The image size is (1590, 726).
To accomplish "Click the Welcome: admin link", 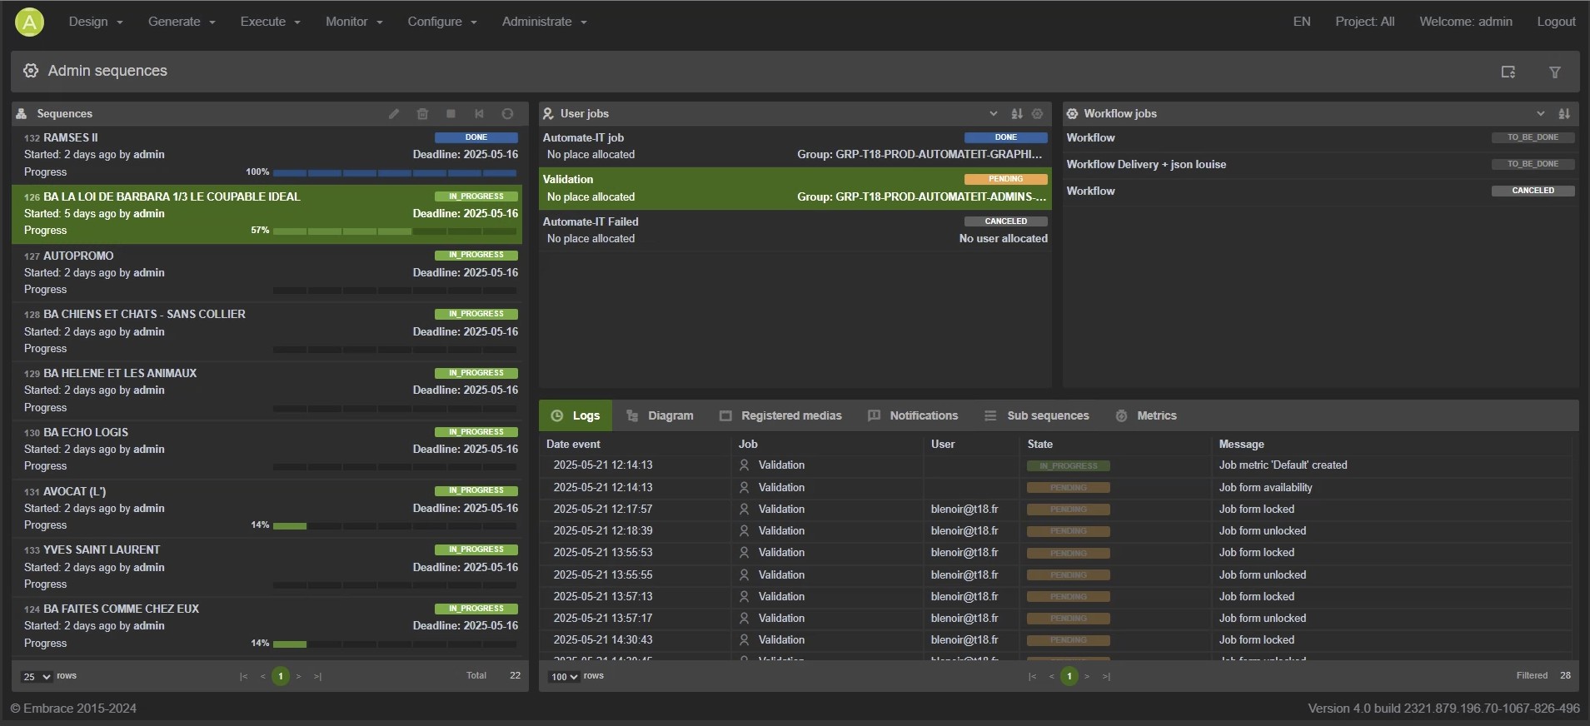I will point(1466,22).
